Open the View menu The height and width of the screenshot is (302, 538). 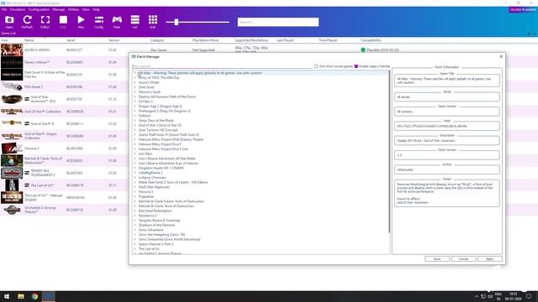point(86,9)
